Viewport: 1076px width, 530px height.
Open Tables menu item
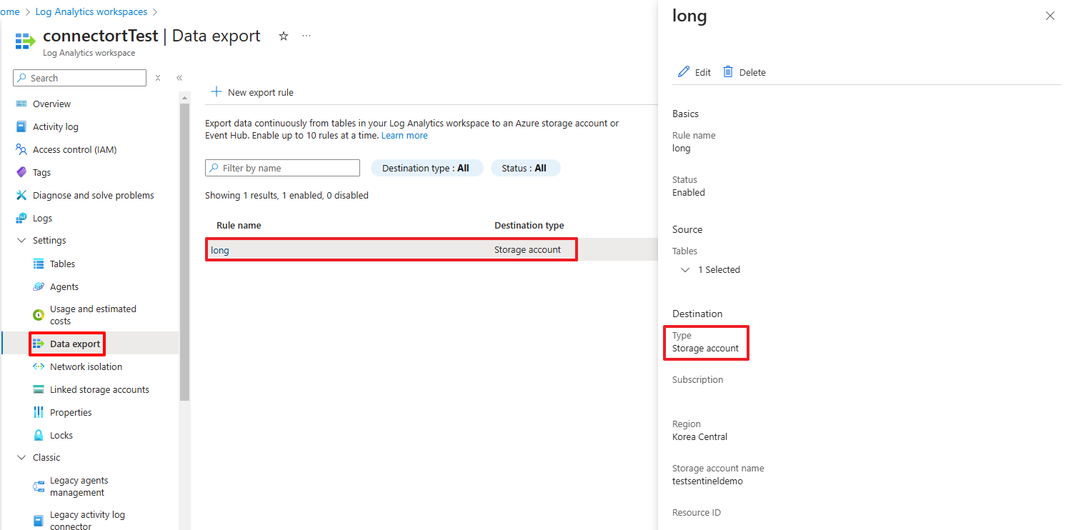click(62, 264)
